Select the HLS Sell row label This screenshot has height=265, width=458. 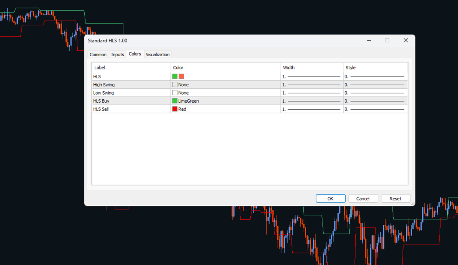[x=101, y=109]
